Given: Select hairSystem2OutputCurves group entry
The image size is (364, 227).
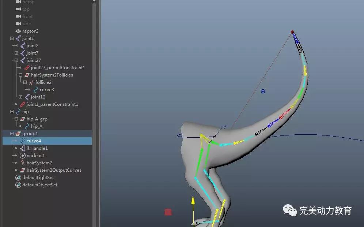Looking at the screenshot, I should pos(54,170).
